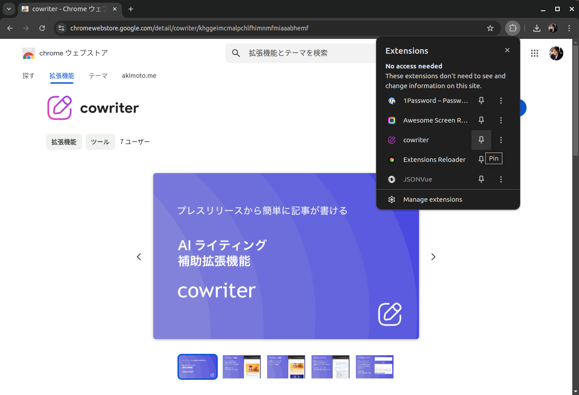Screen dimensions: 579x395
Task: Pin the Awesome Screen Recorder extension
Action: tap(481, 120)
